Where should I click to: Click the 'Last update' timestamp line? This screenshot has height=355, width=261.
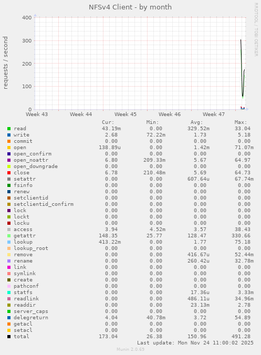click(195, 343)
